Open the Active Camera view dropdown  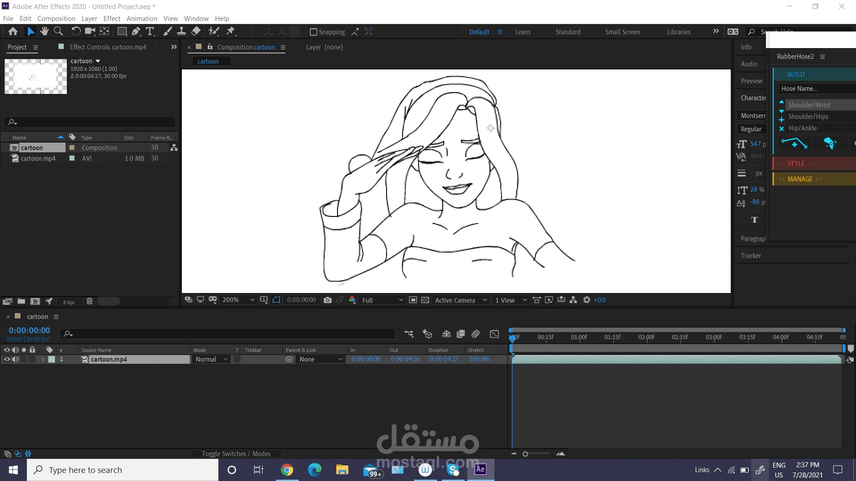point(460,300)
